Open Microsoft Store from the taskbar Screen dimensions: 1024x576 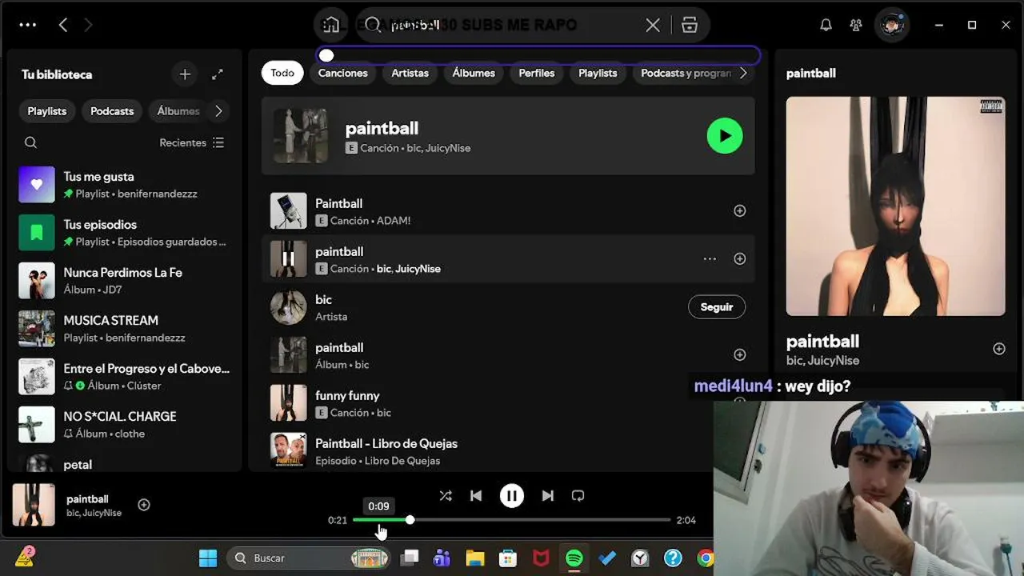tap(508, 558)
